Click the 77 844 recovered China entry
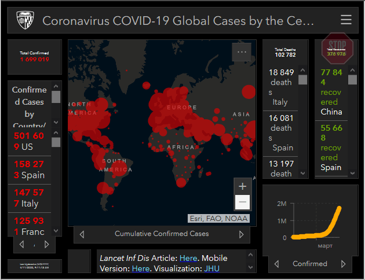The image size is (365, 280). point(331,92)
